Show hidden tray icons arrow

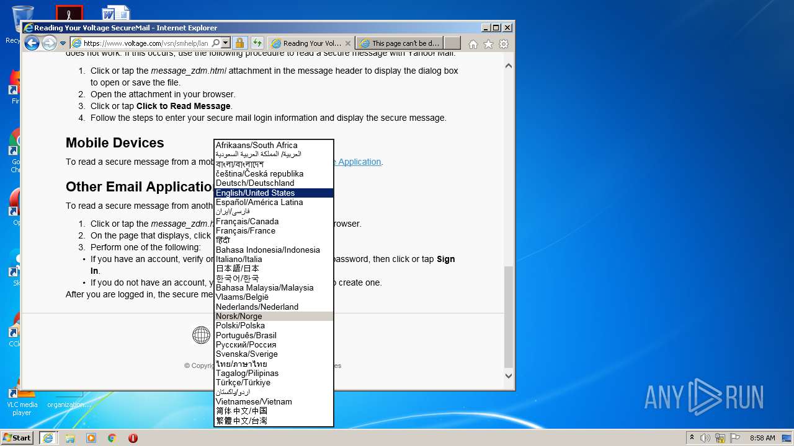click(x=692, y=437)
